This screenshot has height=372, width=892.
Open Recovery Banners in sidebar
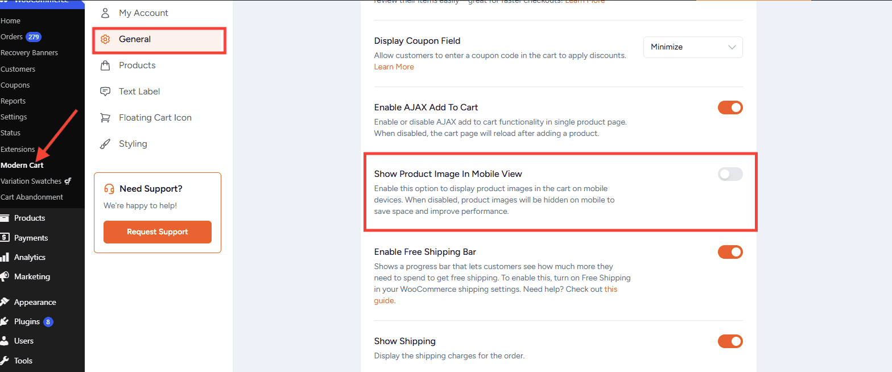[29, 53]
